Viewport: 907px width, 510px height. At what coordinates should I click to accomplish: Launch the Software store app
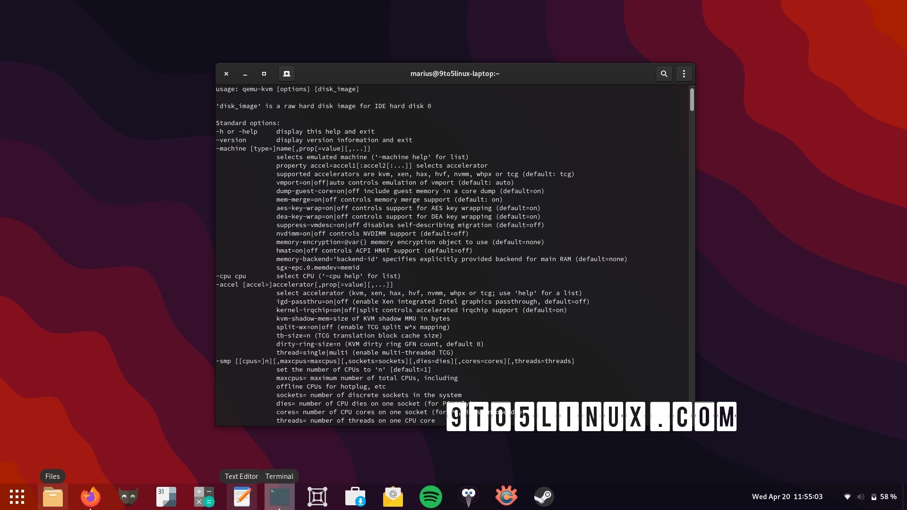click(x=355, y=497)
